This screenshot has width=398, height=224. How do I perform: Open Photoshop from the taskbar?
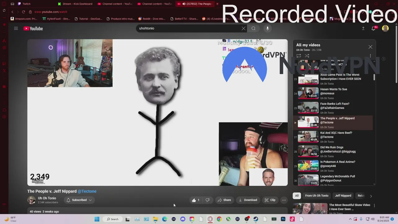(283, 219)
